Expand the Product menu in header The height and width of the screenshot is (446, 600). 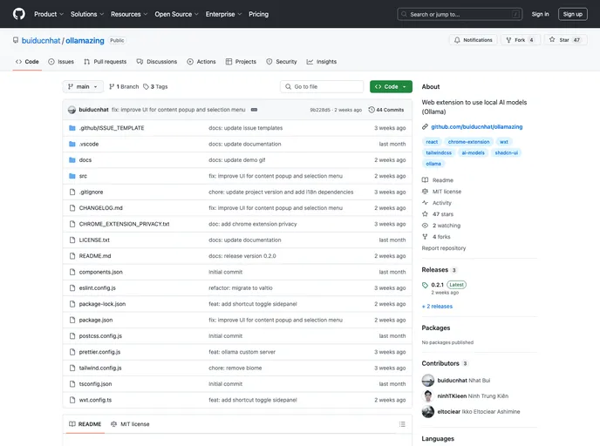[x=48, y=14]
